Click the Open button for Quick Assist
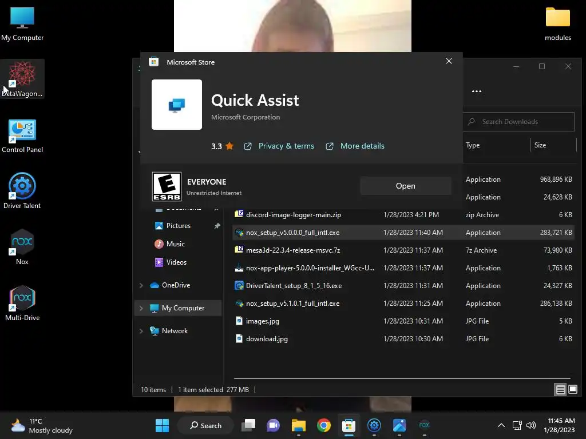 [x=406, y=186]
